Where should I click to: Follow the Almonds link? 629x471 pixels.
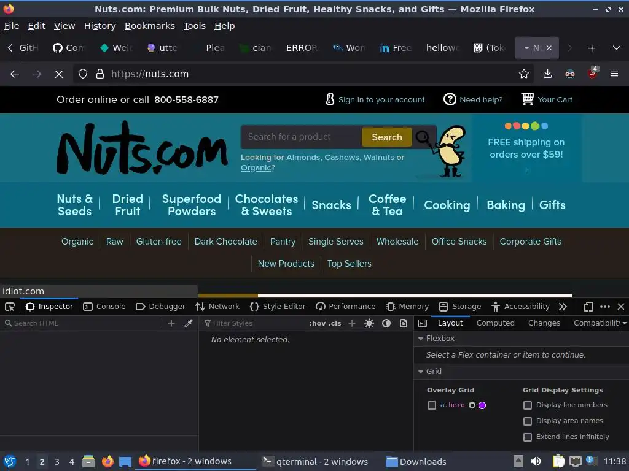(x=303, y=158)
